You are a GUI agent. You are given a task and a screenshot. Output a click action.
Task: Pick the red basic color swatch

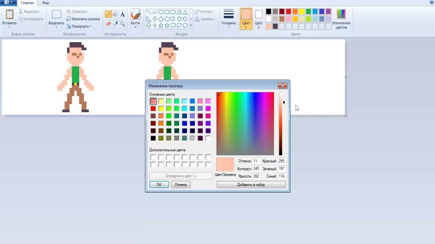click(x=153, y=108)
